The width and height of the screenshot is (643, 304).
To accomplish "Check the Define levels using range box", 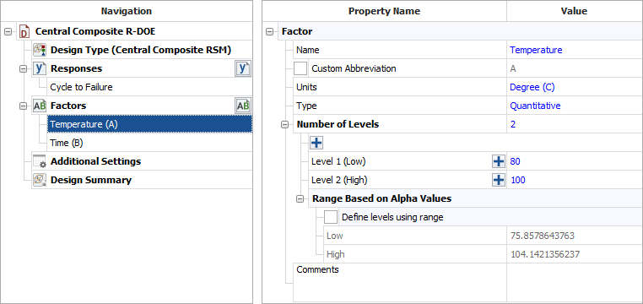I will pyautogui.click(x=331, y=217).
